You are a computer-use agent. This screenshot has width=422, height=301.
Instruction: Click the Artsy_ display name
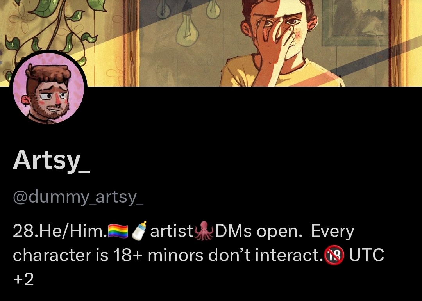52,160
